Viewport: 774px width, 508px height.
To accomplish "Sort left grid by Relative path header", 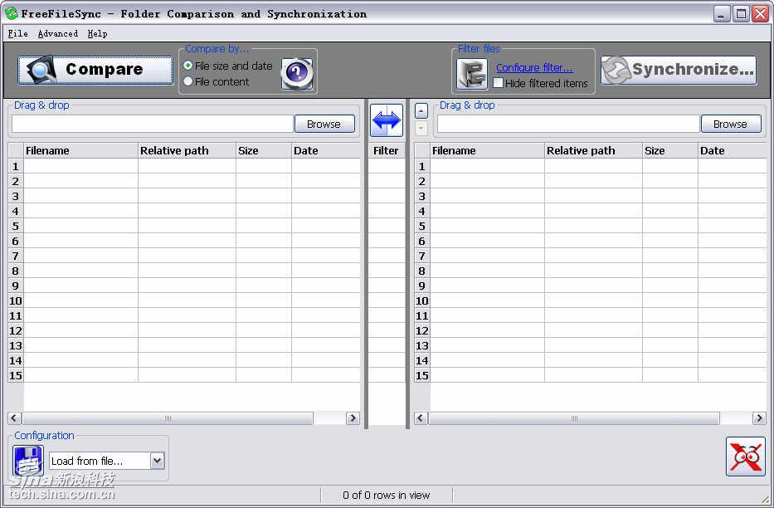I will pyautogui.click(x=187, y=150).
